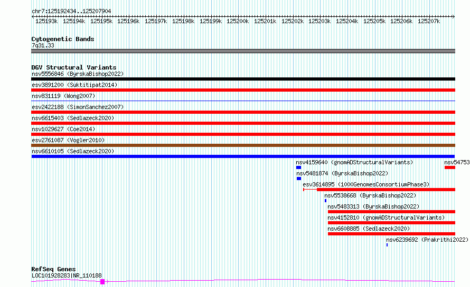Select the red nsv1029627 variant bar

[x=243, y=134]
